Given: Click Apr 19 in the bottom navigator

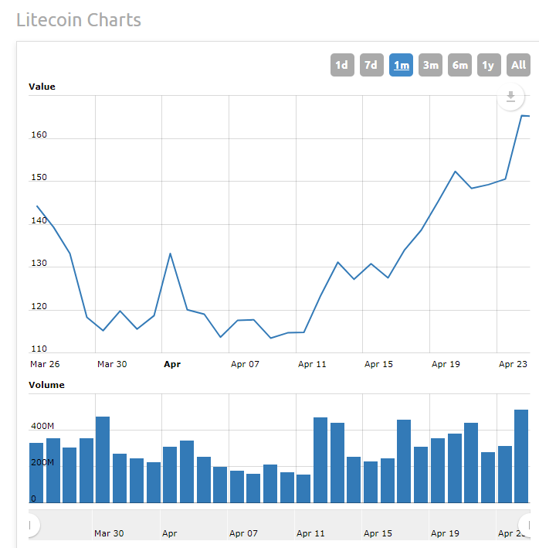Looking at the screenshot, I should pos(445,533).
